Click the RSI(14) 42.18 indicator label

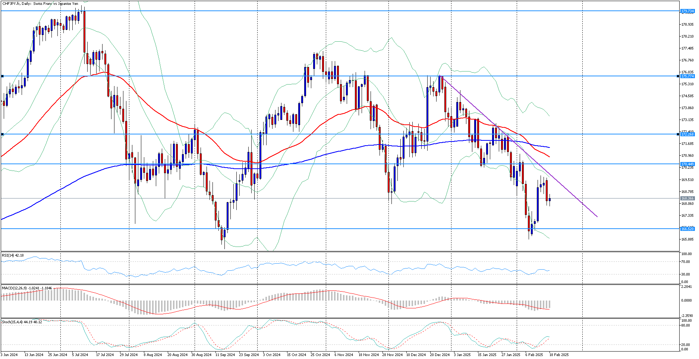[13, 255]
